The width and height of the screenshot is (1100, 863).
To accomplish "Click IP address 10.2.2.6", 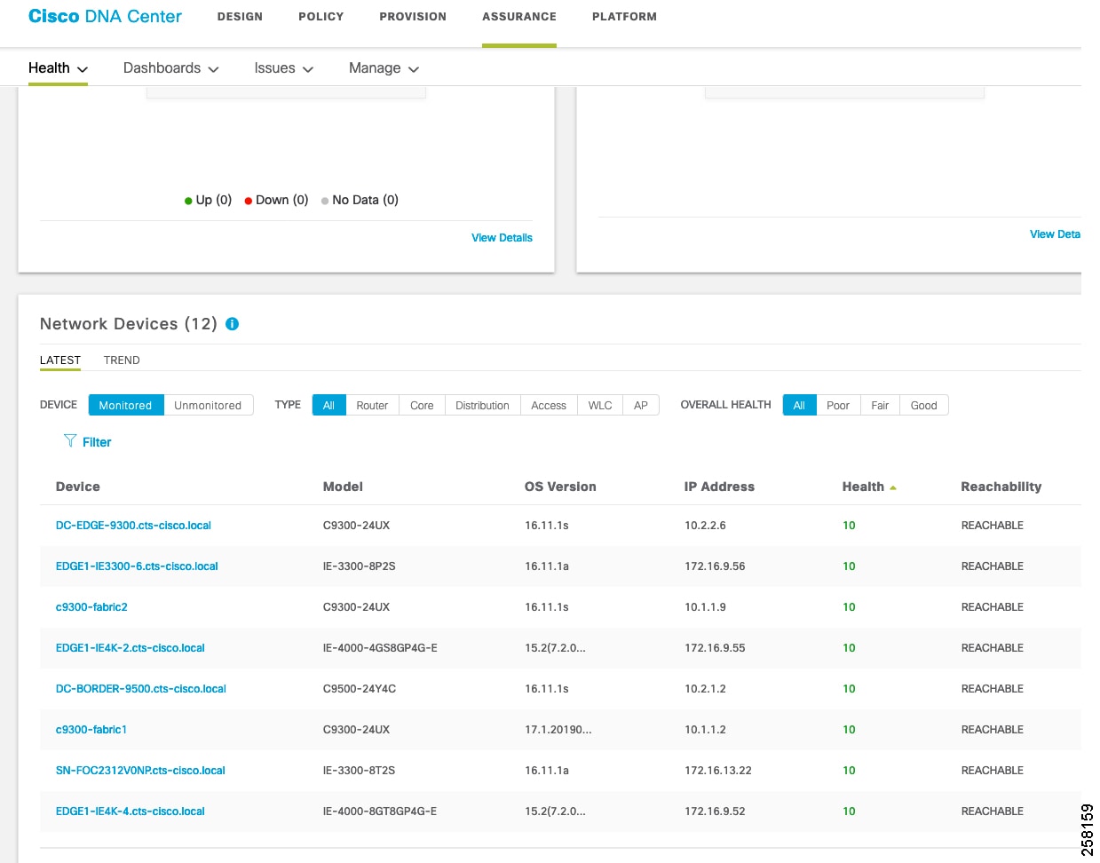I will point(705,526).
